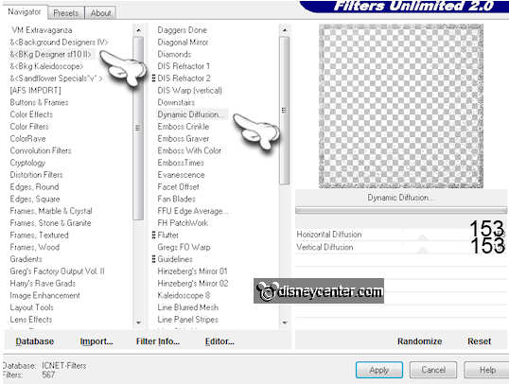This screenshot has height=384, width=509.
Task: Switch to the Presets tab
Action: pyautogui.click(x=66, y=13)
